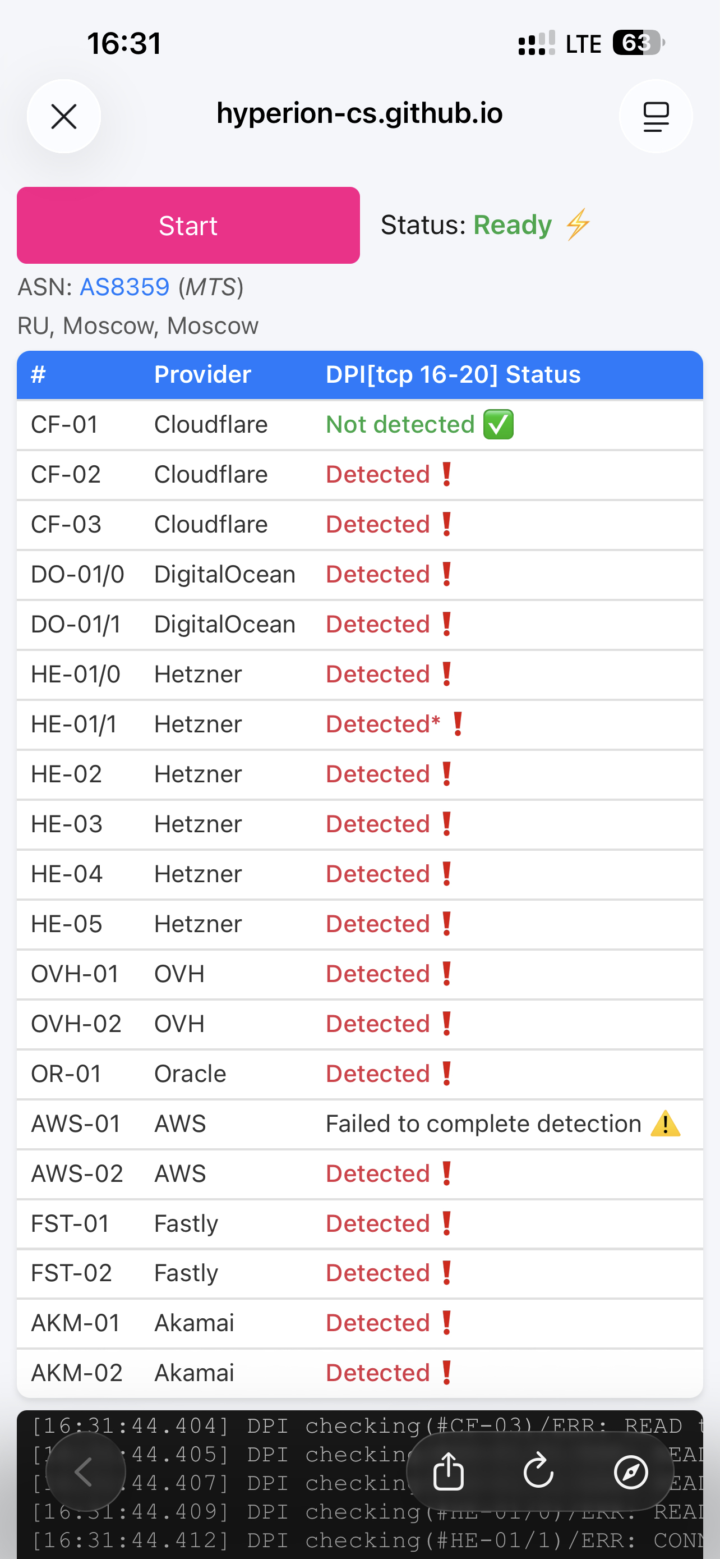The width and height of the screenshot is (720, 1559).
Task: Tap the Failed to complete detection text
Action: pyautogui.click(x=483, y=1124)
